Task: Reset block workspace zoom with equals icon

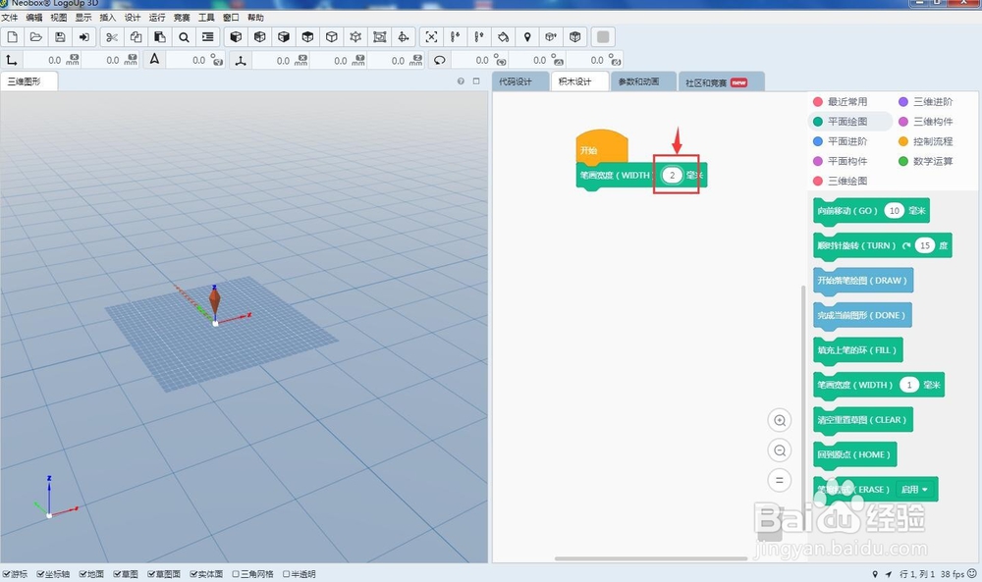Action: click(780, 481)
